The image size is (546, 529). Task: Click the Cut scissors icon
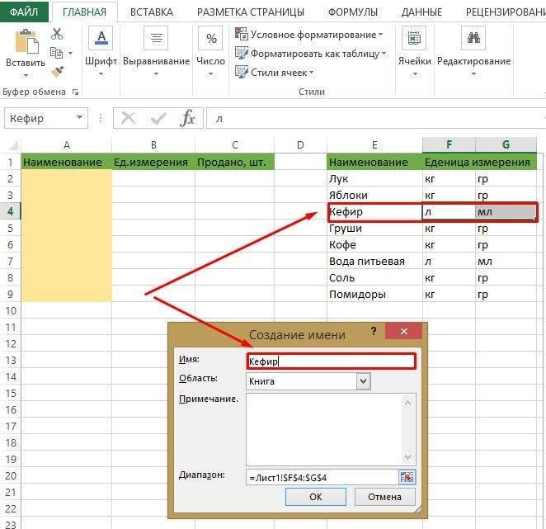57,34
